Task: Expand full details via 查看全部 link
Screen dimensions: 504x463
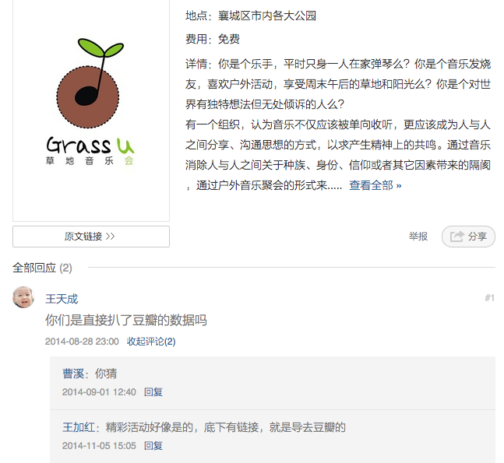Action: click(375, 185)
